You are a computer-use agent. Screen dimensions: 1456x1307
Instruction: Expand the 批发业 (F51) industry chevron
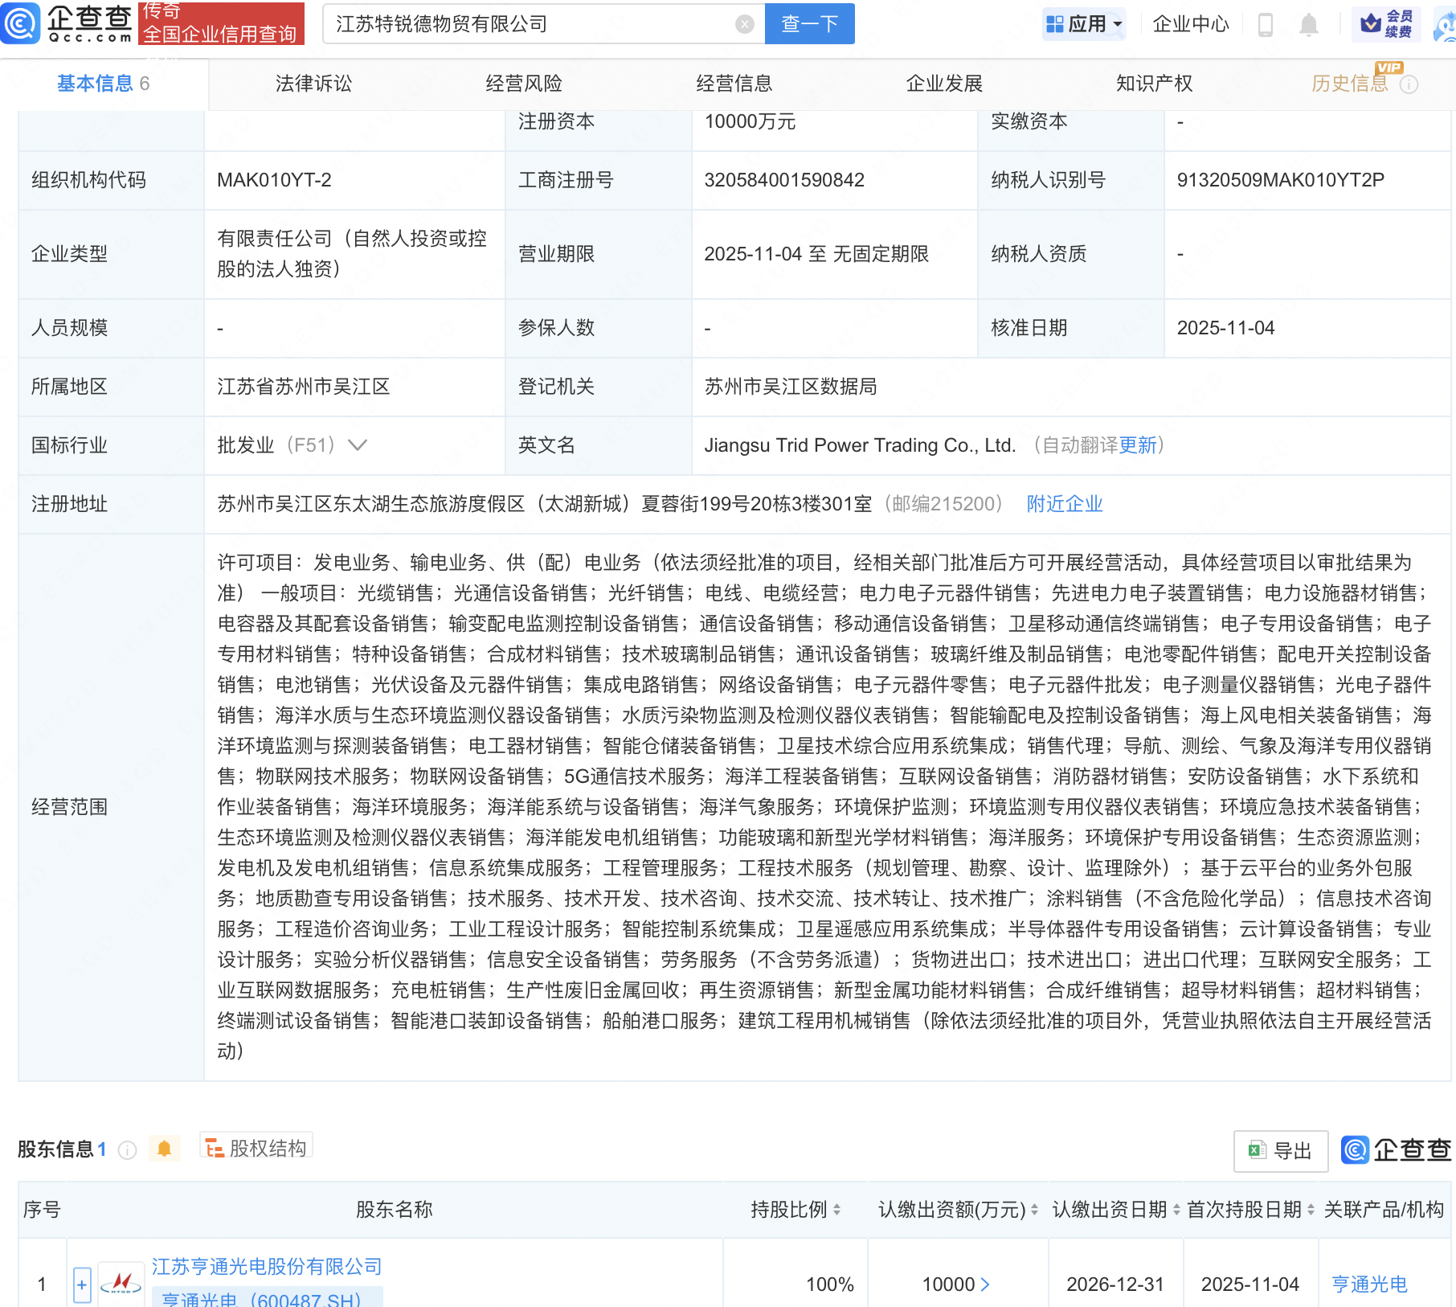coord(358,445)
